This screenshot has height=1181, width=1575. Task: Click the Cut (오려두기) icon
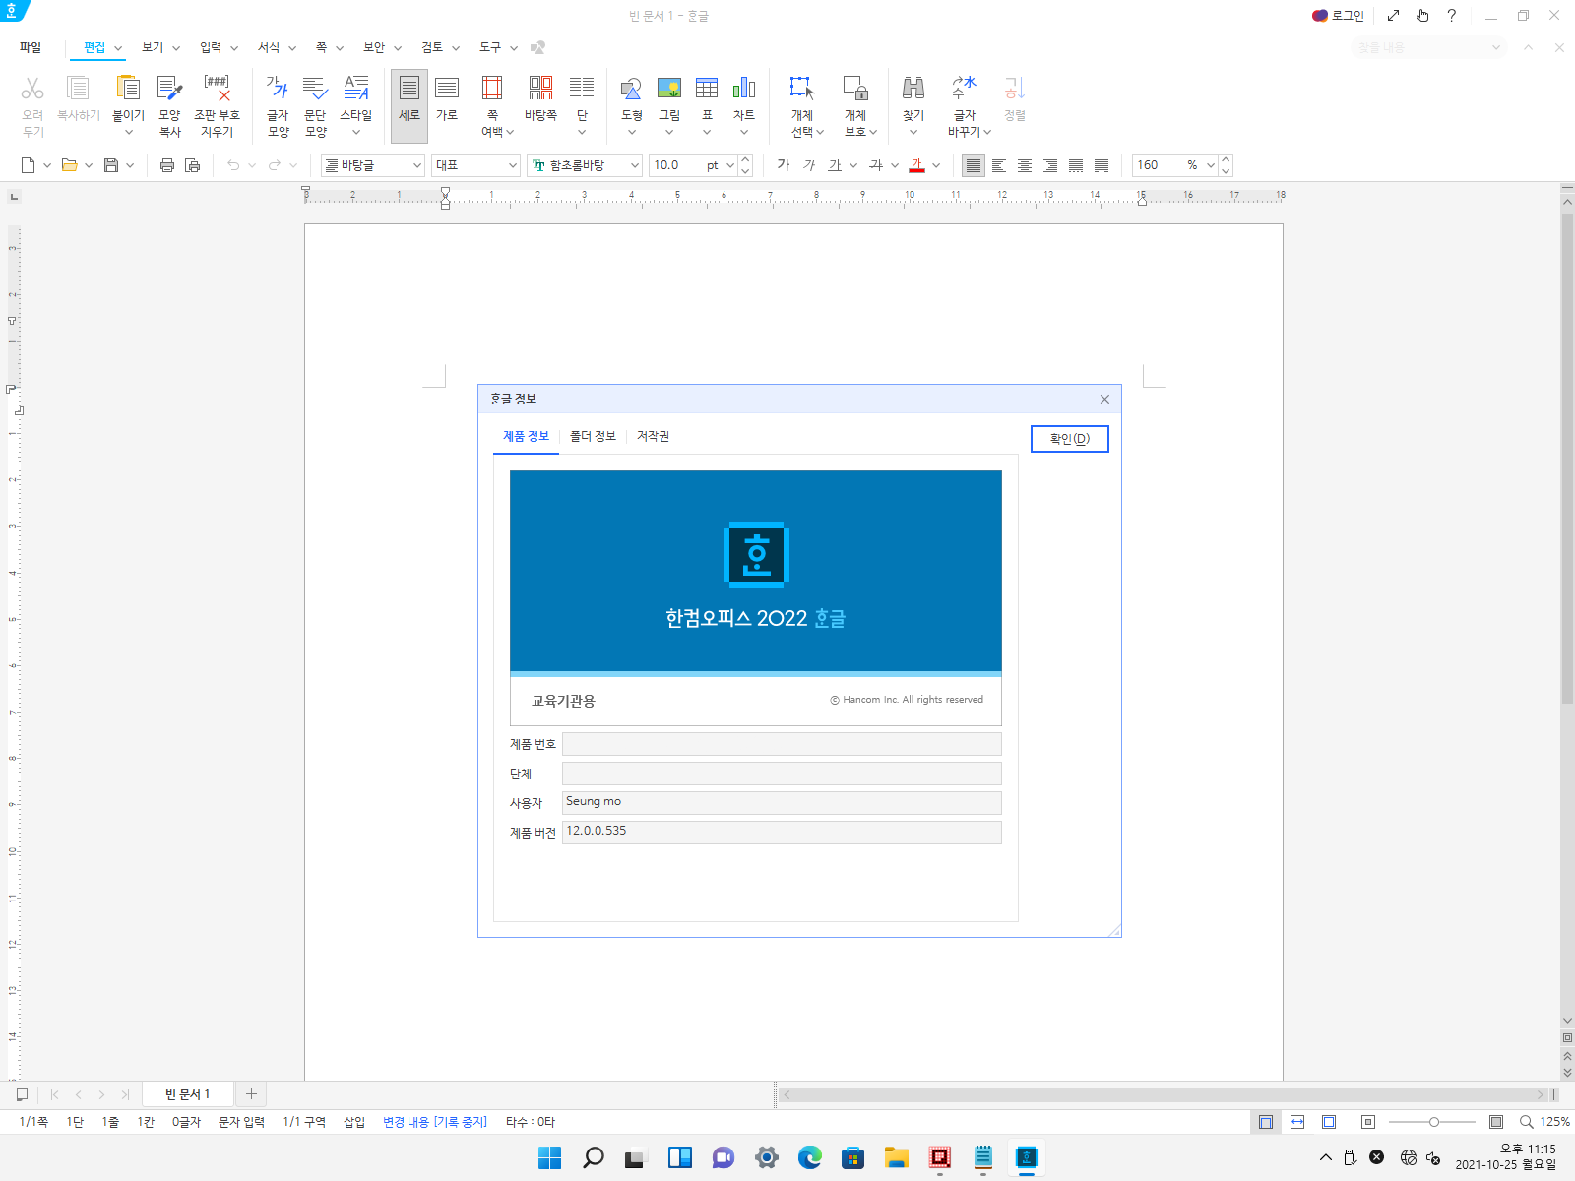tap(32, 89)
